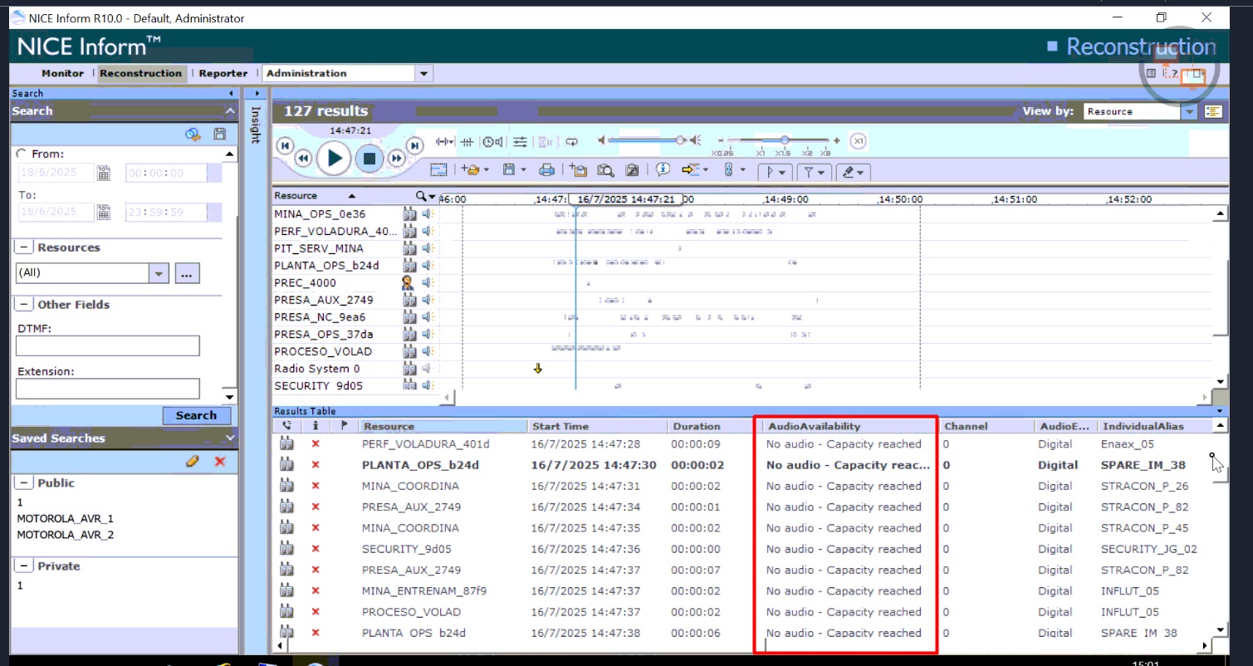1253x666 pixels.
Task: Toggle the speaker for Radio System 0
Action: (428, 369)
